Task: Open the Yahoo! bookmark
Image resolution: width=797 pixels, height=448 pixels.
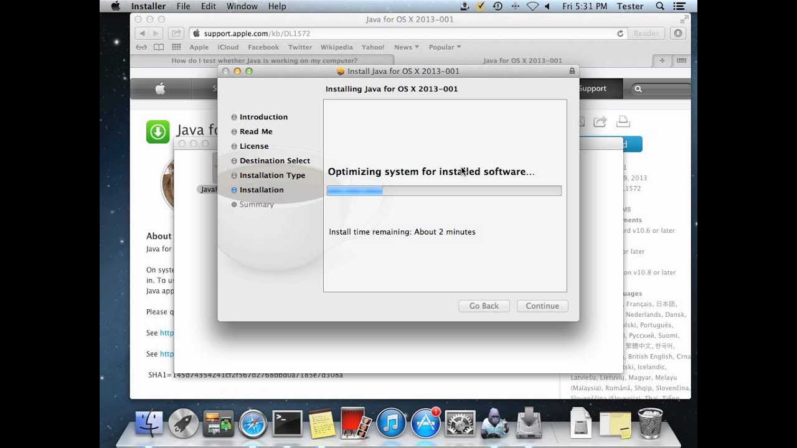Action: 373,47
